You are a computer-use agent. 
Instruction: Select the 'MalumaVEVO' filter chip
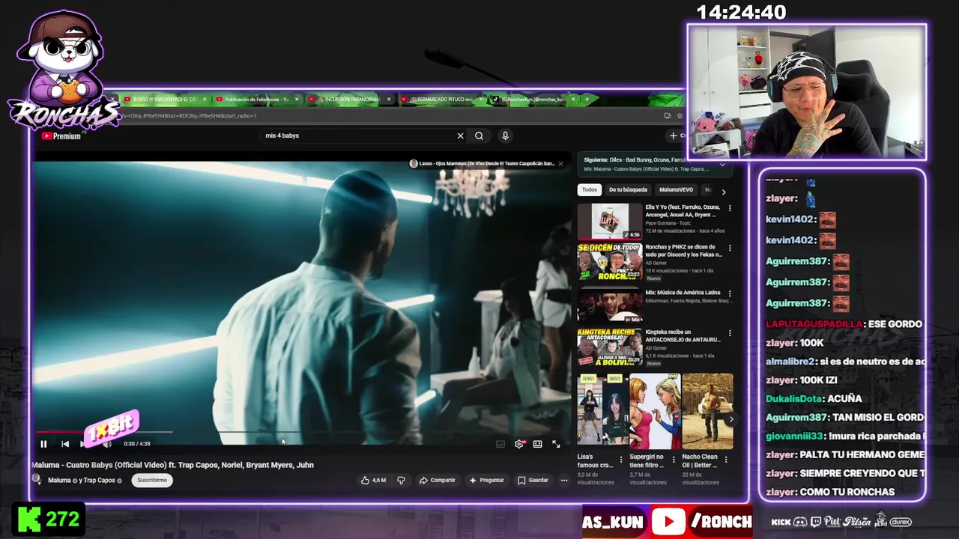tap(676, 190)
